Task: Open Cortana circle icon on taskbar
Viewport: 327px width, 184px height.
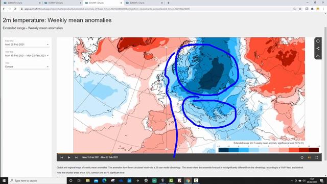Action: click(71, 180)
